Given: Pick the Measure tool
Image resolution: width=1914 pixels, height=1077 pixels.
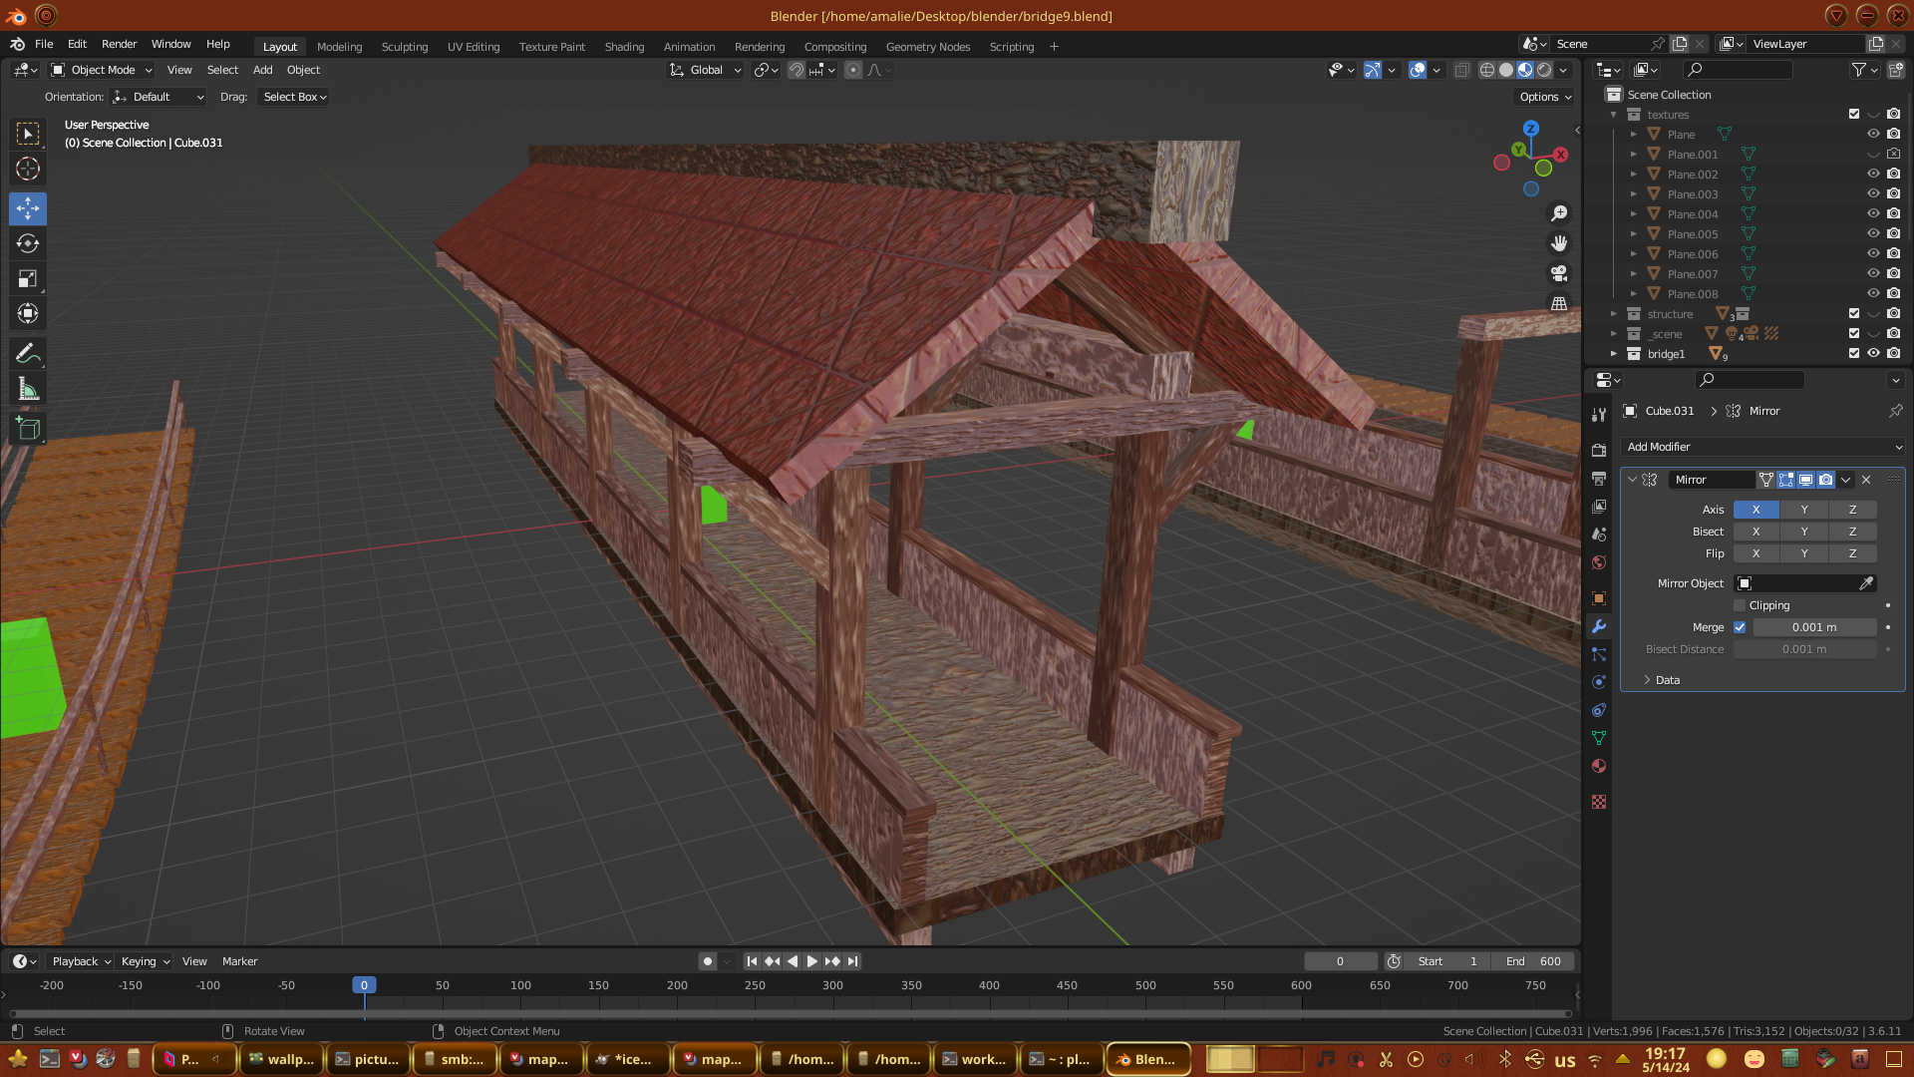Looking at the screenshot, I should (28, 390).
